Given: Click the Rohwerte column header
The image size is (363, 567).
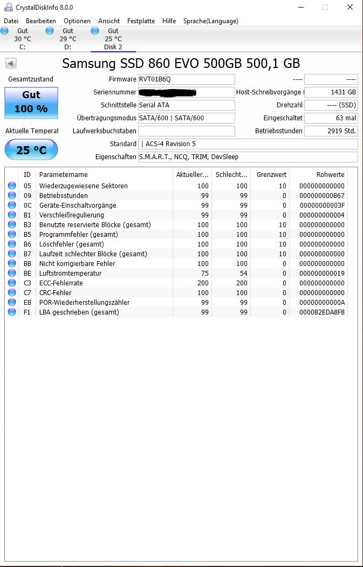Looking at the screenshot, I should click(319, 175).
